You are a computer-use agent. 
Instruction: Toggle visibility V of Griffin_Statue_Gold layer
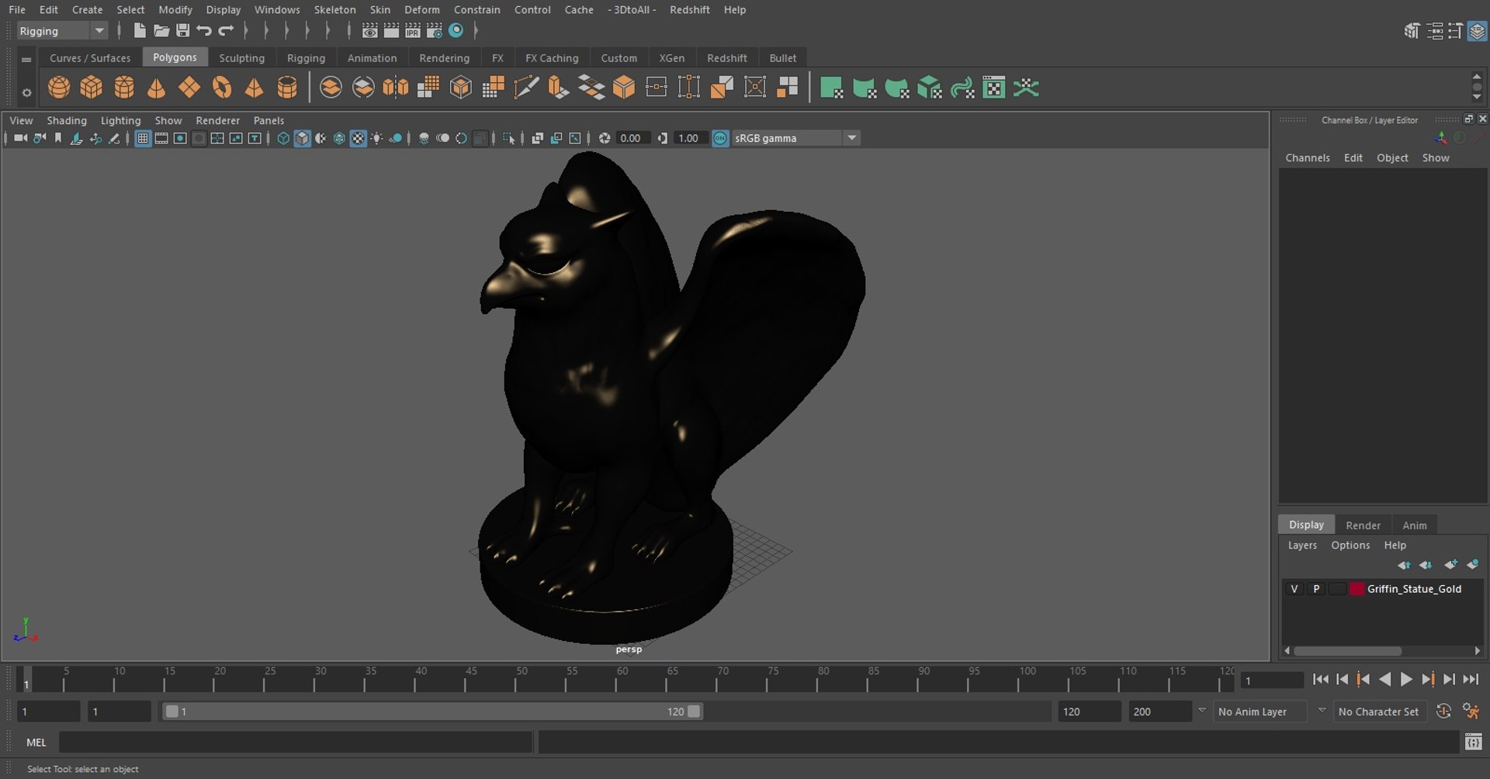(x=1294, y=589)
